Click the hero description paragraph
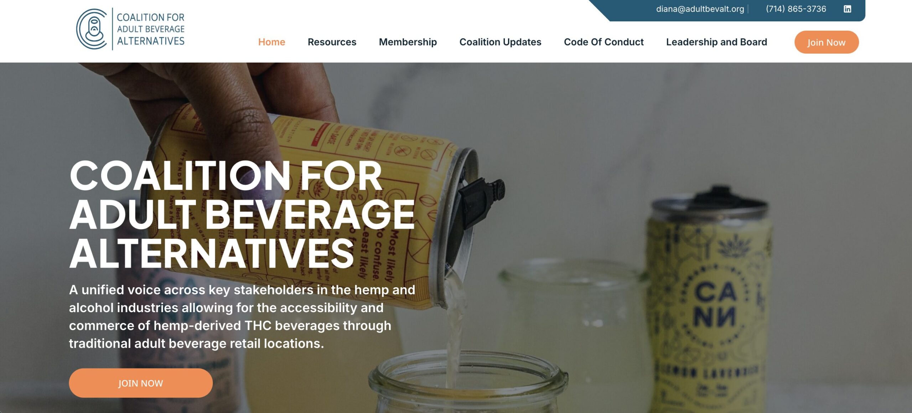The image size is (912, 413). coord(242,316)
